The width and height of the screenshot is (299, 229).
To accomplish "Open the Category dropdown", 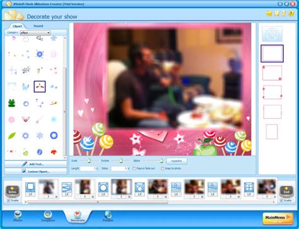I will point(35,33).
